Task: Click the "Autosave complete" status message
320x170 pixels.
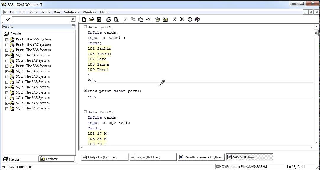Action: coord(17,167)
